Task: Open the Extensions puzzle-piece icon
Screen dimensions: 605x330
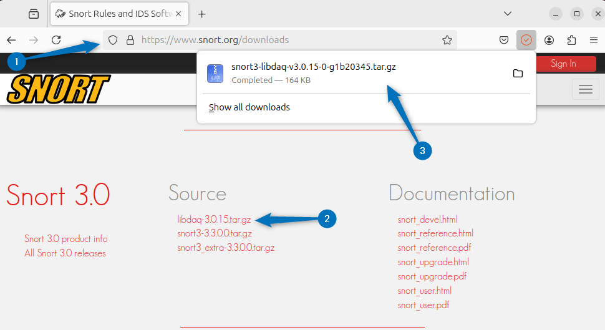Action: coord(571,40)
